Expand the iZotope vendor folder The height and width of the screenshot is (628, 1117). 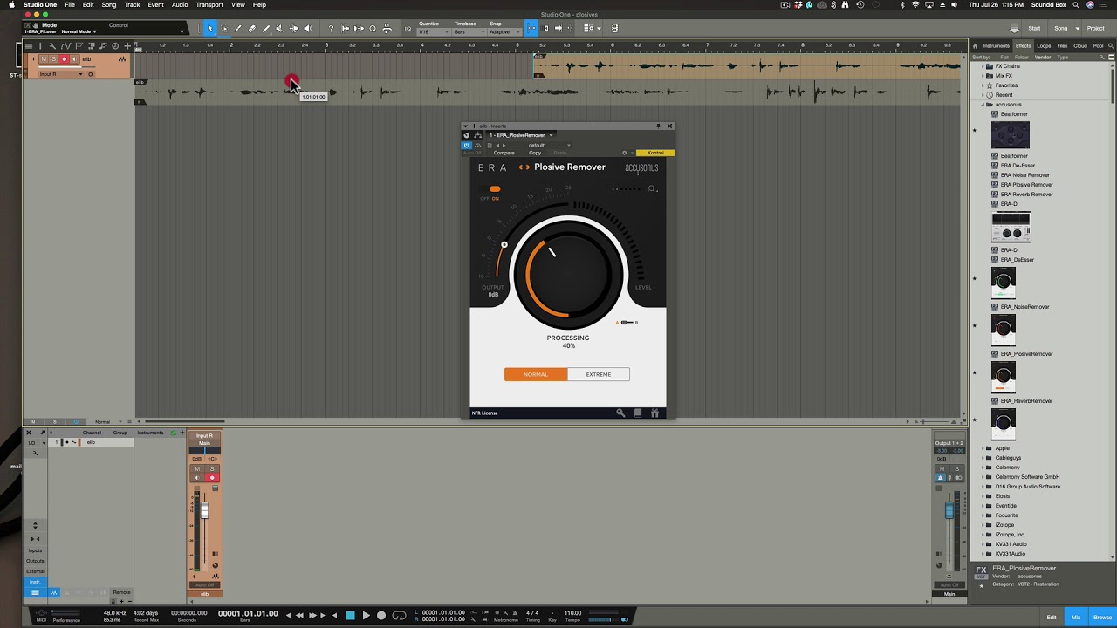(983, 525)
